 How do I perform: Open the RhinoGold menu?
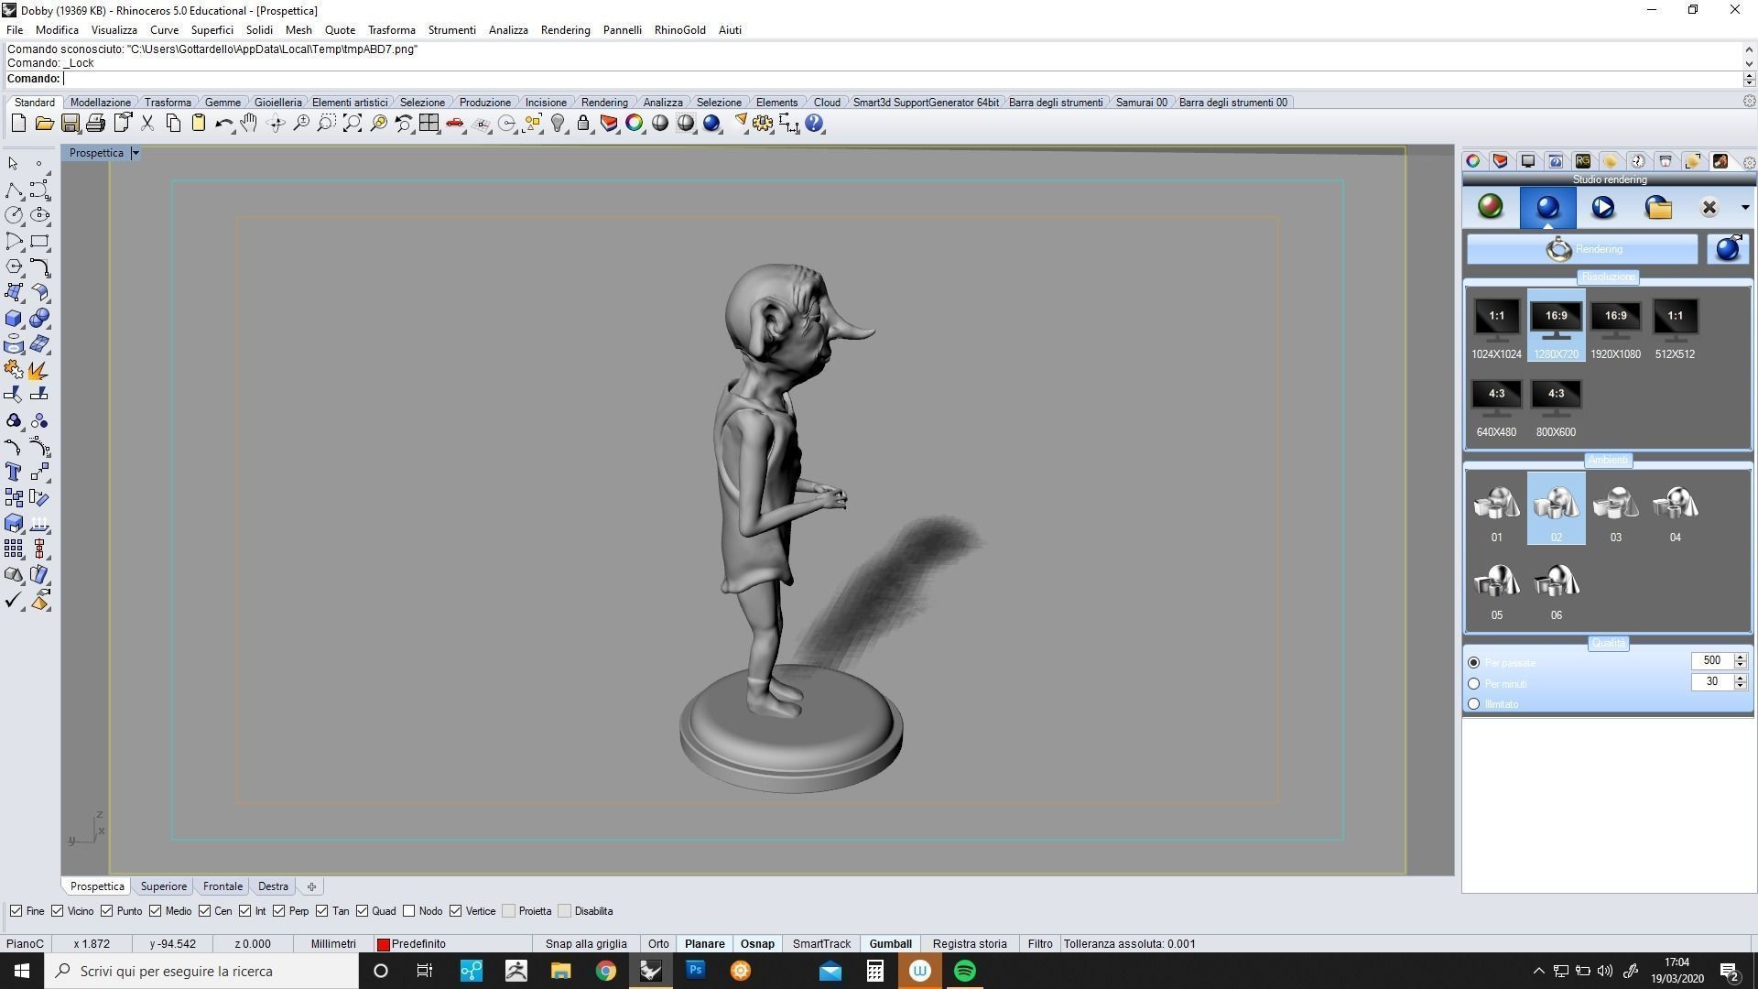tap(679, 30)
